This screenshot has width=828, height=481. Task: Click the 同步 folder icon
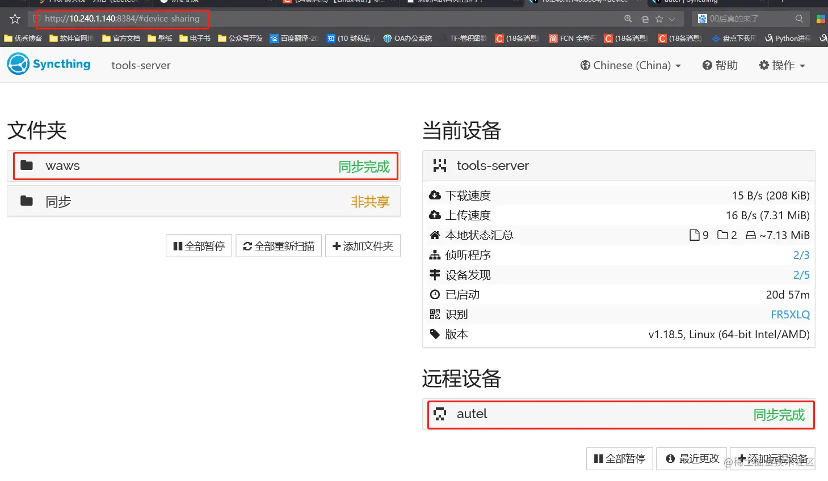coord(27,201)
